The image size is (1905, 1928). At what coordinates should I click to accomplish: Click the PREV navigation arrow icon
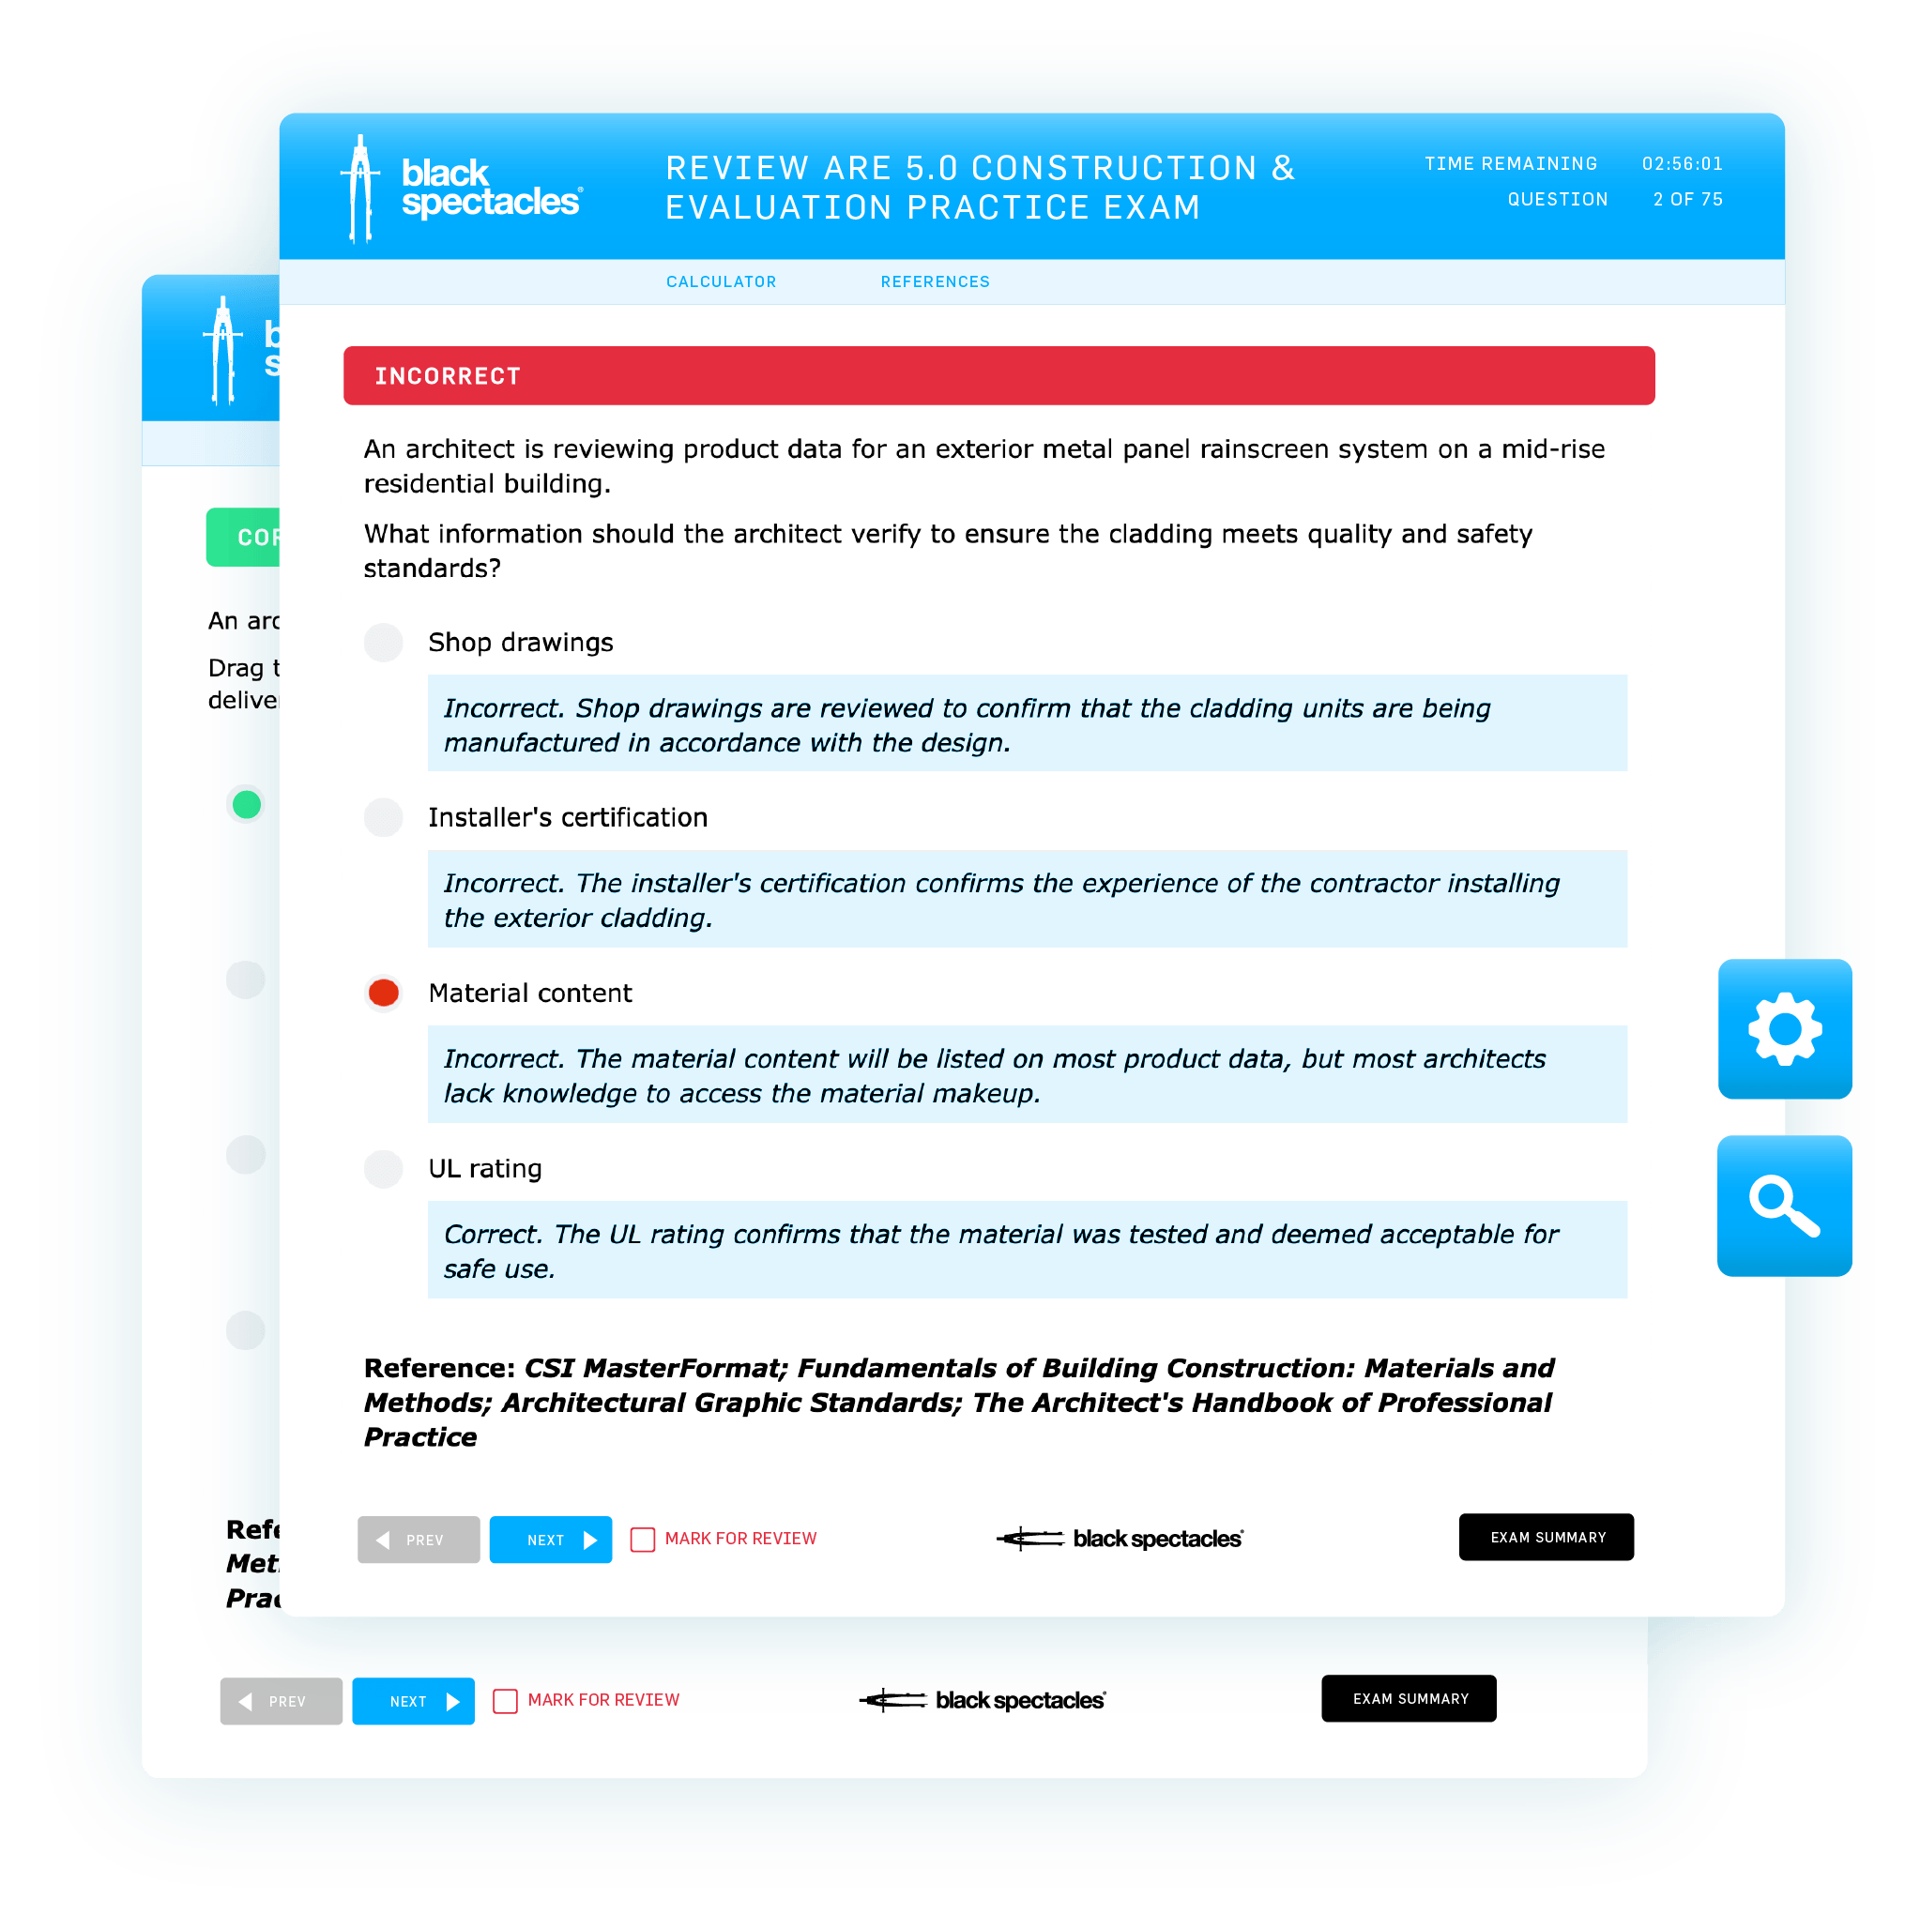(384, 1537)
